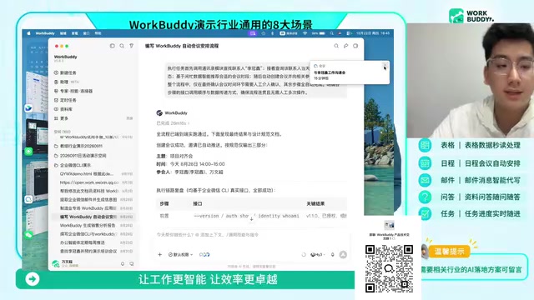The image size is (534, 300).
Task: Click the microphone voice input icon
Action: [x=332, y=254]
